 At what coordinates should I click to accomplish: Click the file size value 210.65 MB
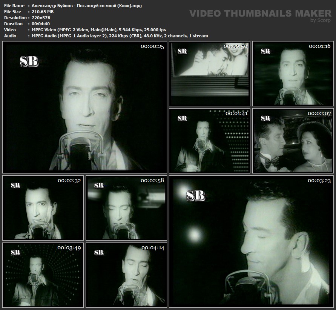43,12
